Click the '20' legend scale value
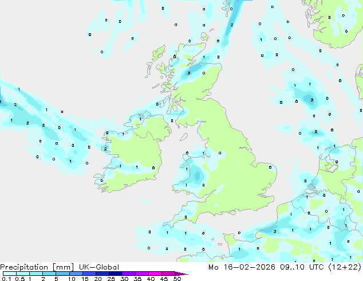This screenshot has height=281, width=363. 98,279
